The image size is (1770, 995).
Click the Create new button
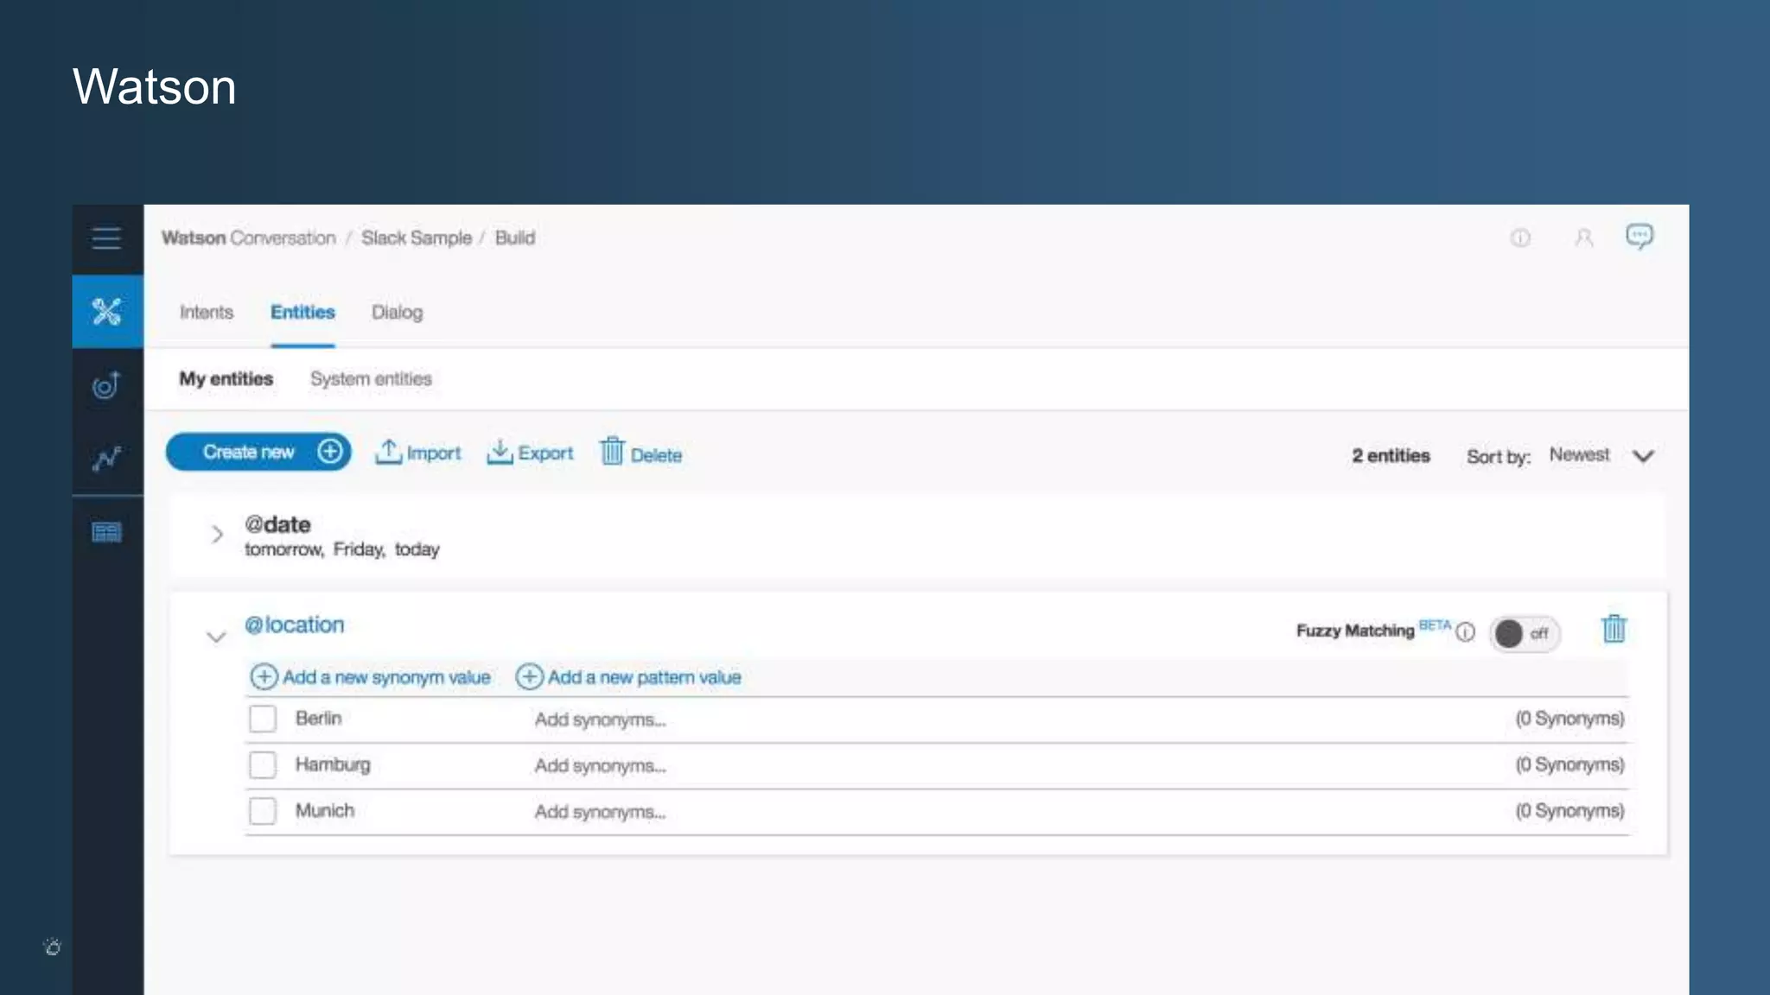(x=258, y=452)
